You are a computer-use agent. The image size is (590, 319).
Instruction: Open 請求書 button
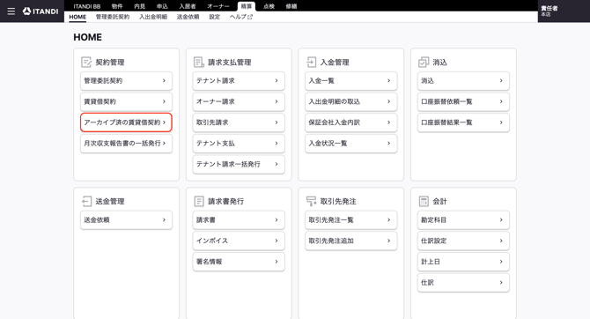[239, 220]
